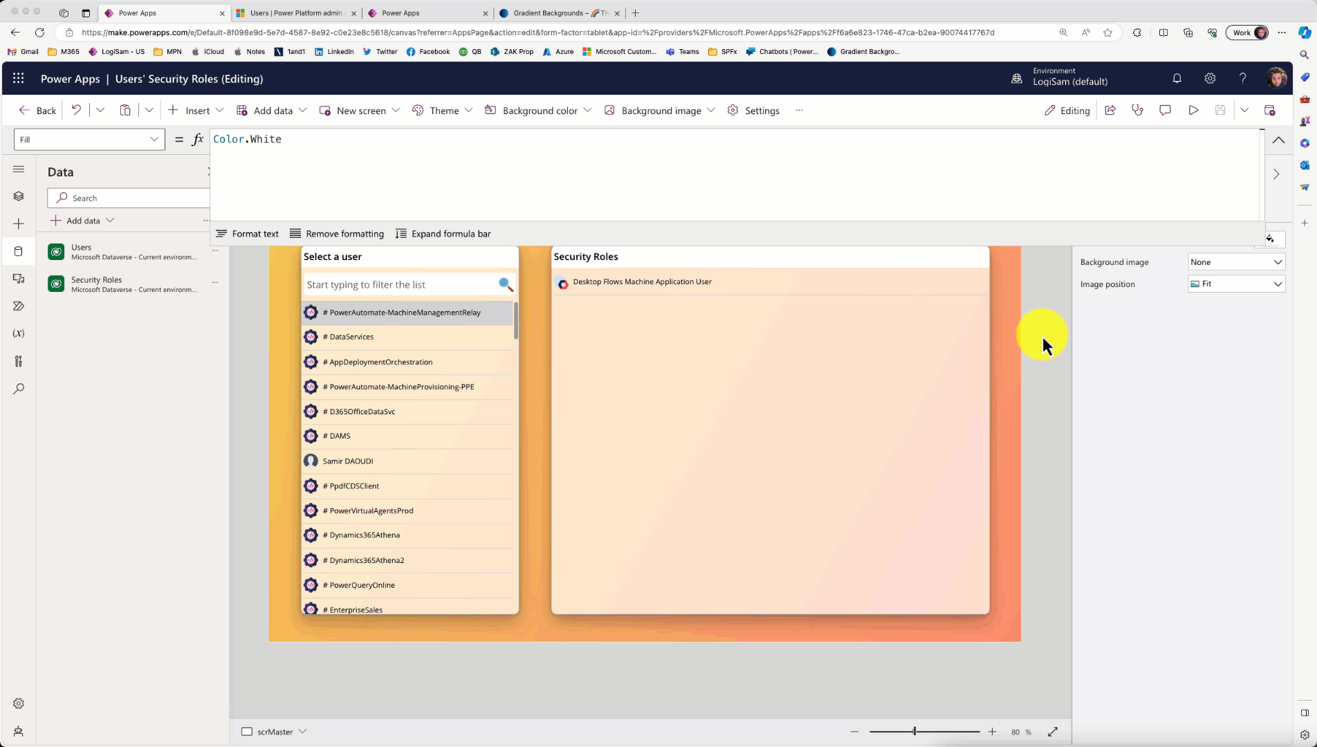Open the Background image None dropdown

tap(1236, 262)
